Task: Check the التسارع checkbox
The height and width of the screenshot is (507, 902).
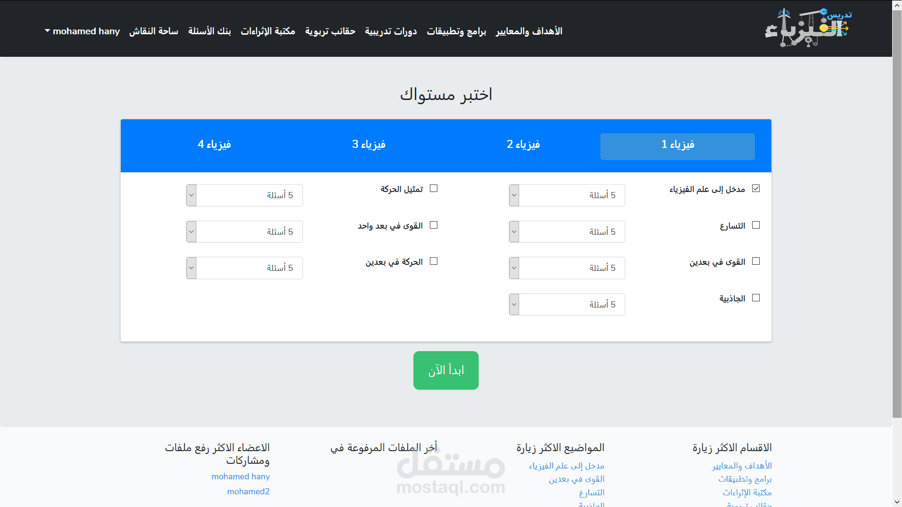Action: coord(756,225)
